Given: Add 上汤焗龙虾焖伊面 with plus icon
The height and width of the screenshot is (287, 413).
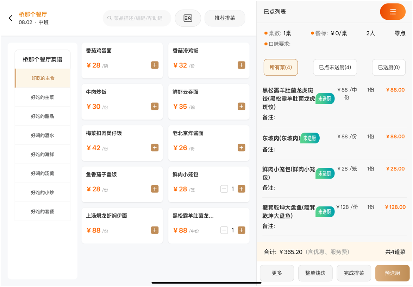Looking at the screenshot, I should 155,230.
